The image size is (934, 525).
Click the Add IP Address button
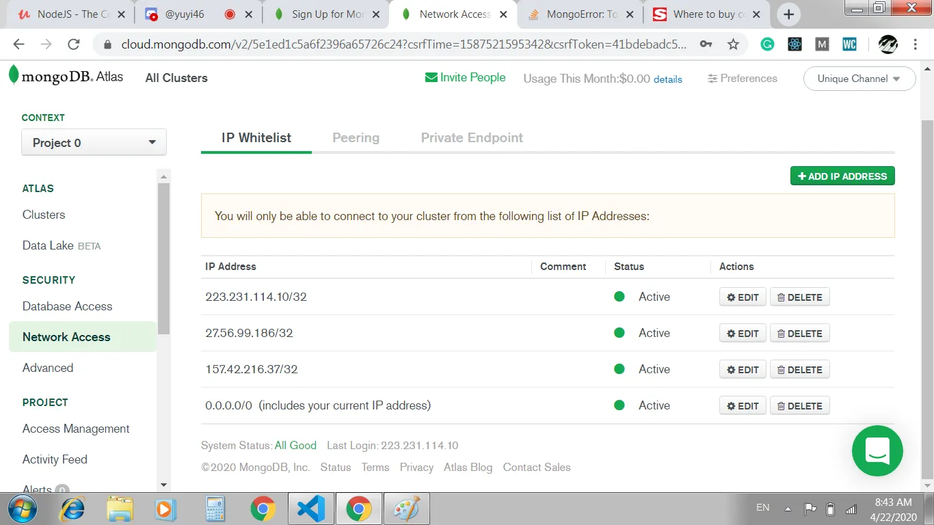click(842, 176)
